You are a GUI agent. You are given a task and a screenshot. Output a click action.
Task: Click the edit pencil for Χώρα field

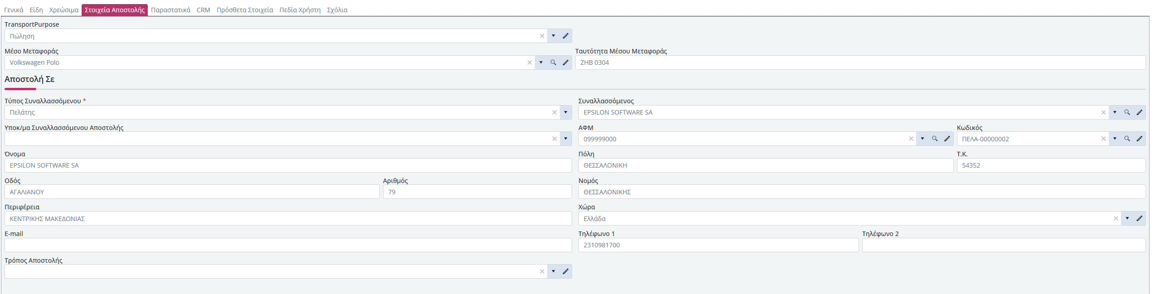coord(1139,218)
